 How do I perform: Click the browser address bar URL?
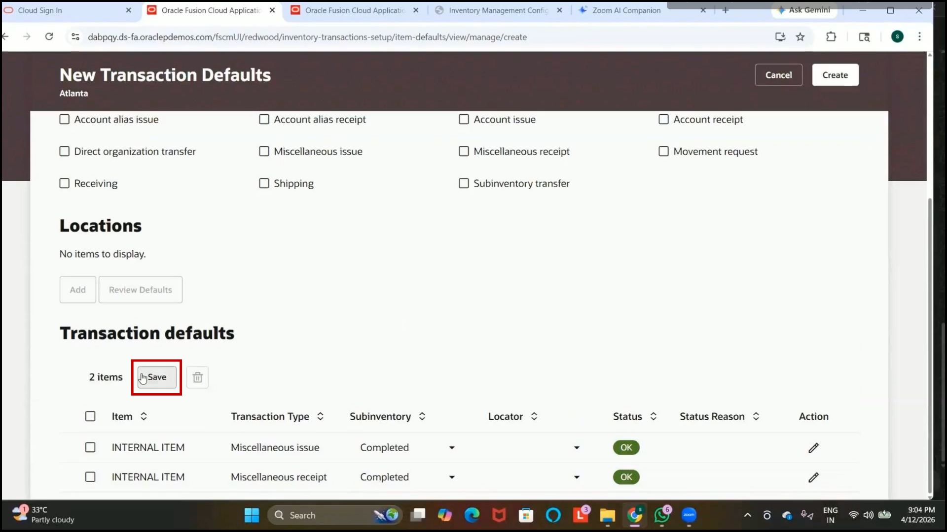(x=307, y=37)
